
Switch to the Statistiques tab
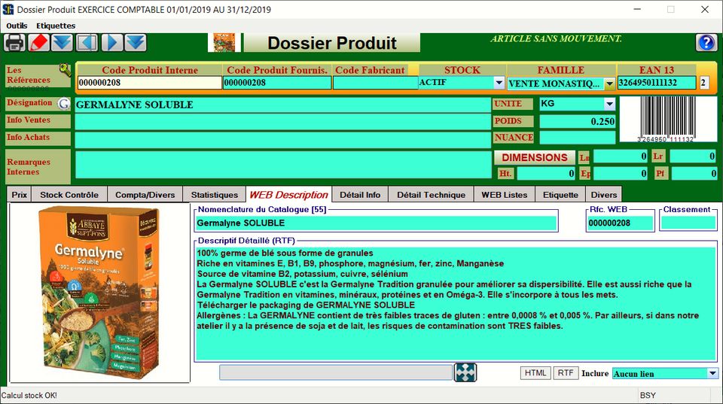[215, 194]
